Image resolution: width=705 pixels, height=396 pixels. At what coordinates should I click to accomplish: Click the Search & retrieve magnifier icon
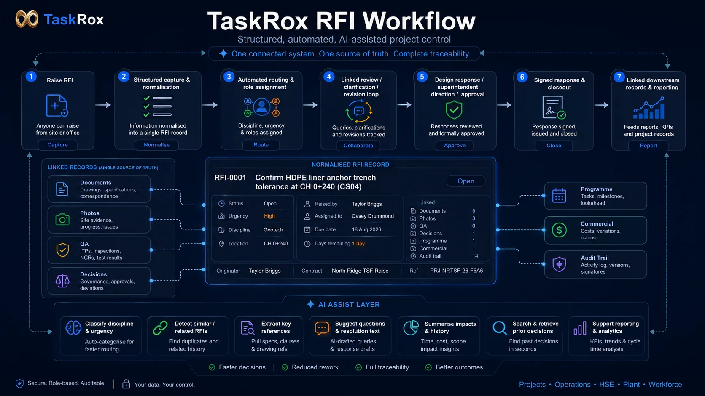coord(500,327)
